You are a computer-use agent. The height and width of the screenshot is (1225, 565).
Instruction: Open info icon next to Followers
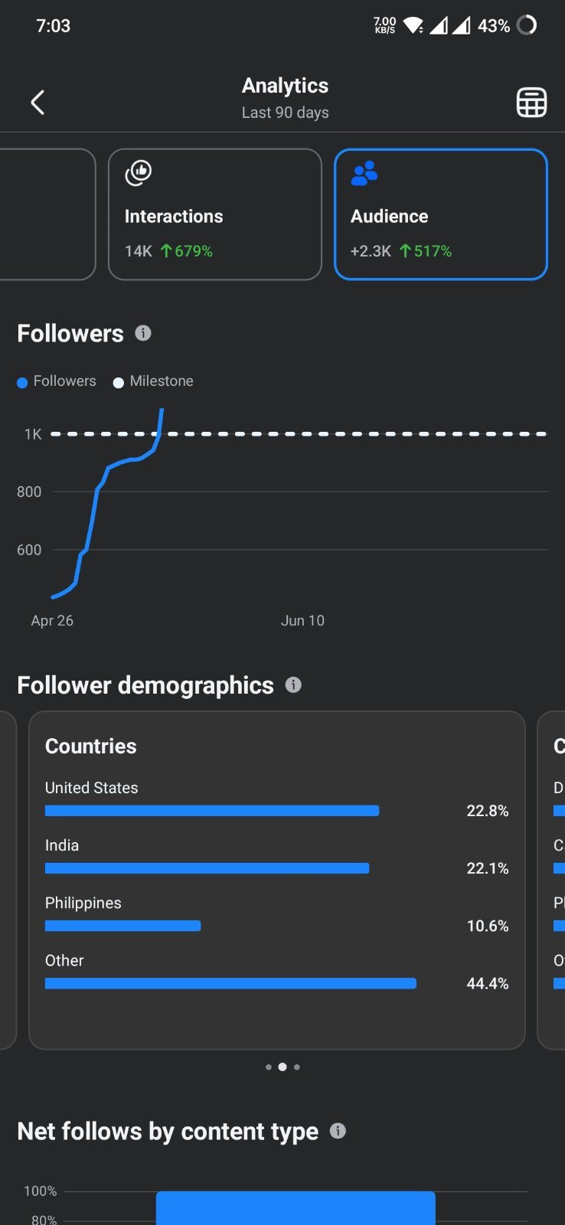143,333
